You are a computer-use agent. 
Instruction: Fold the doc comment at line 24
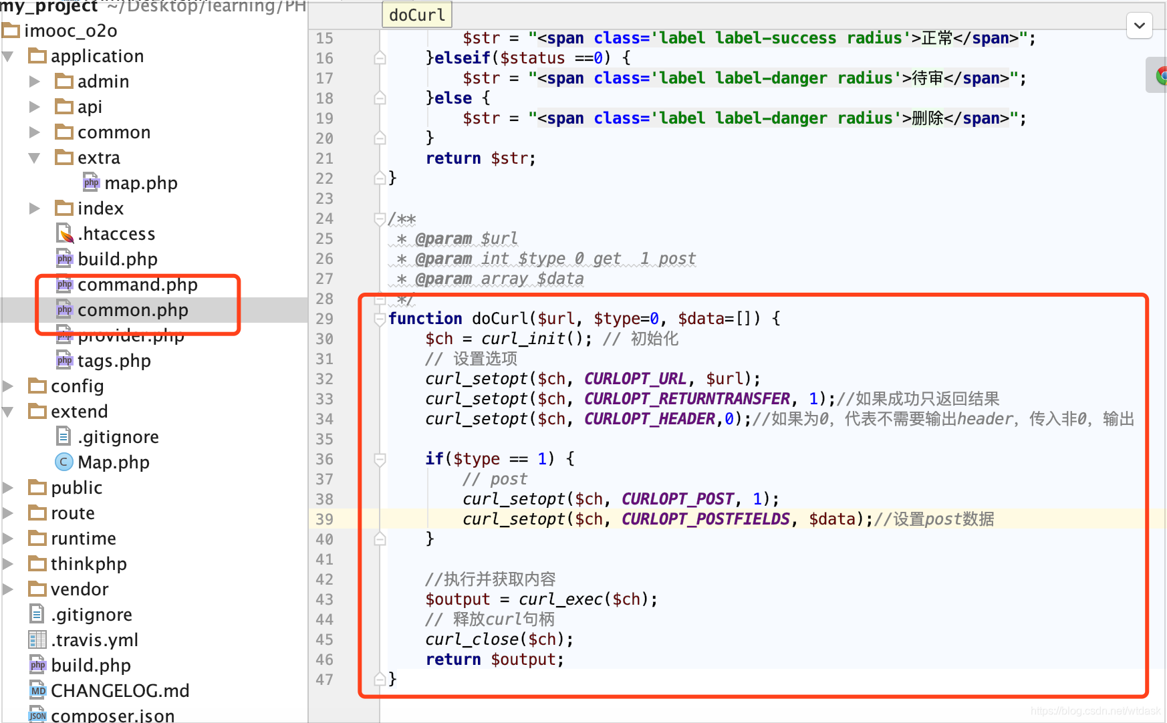380,219
